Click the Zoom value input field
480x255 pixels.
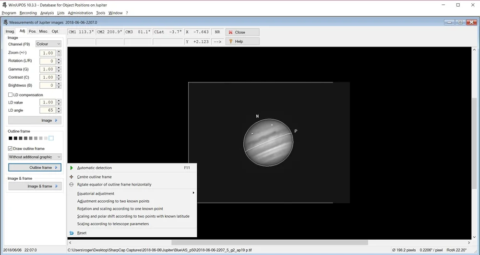pyautogui.click(x=48, y=53)
